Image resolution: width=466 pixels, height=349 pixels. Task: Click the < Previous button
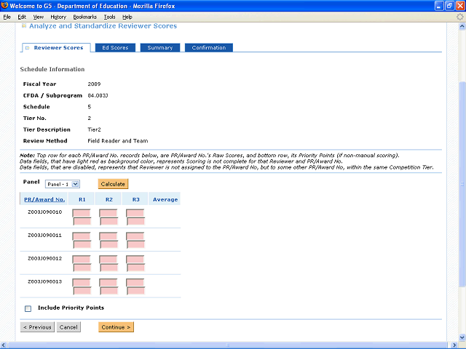pyautogui.click(x=37, y=327)
